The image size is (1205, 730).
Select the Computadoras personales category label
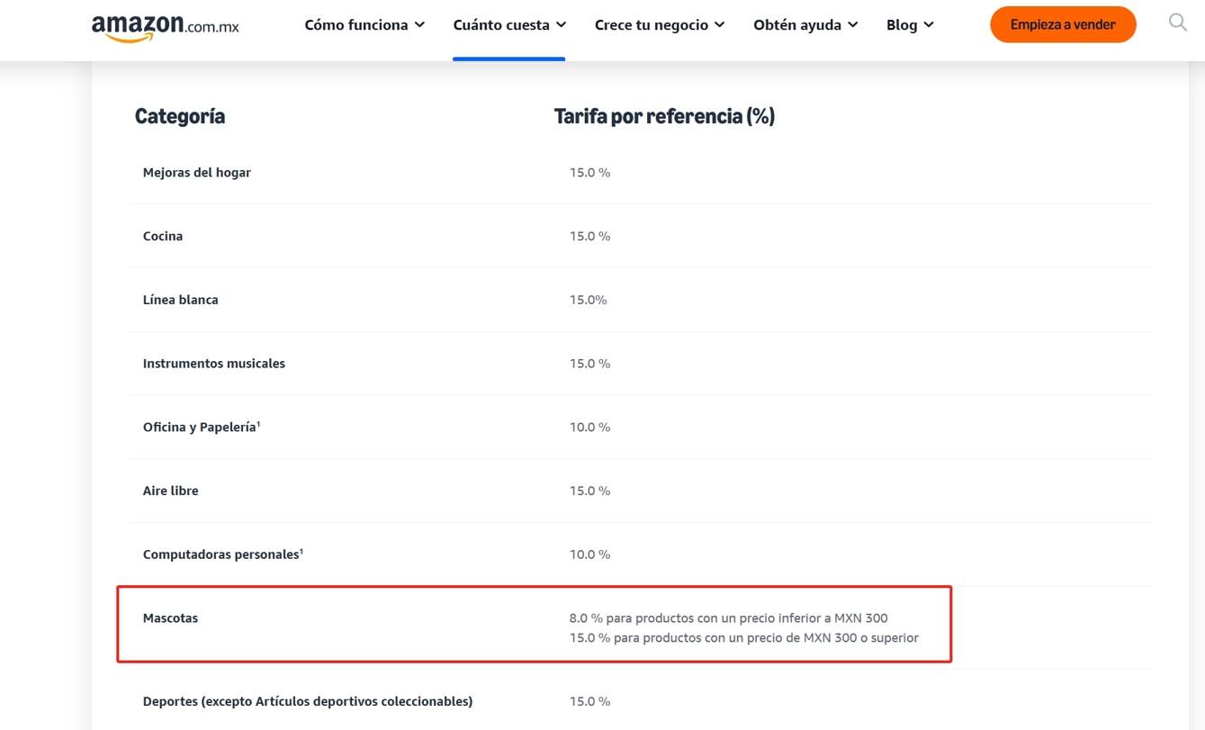[x=222, y=554]
